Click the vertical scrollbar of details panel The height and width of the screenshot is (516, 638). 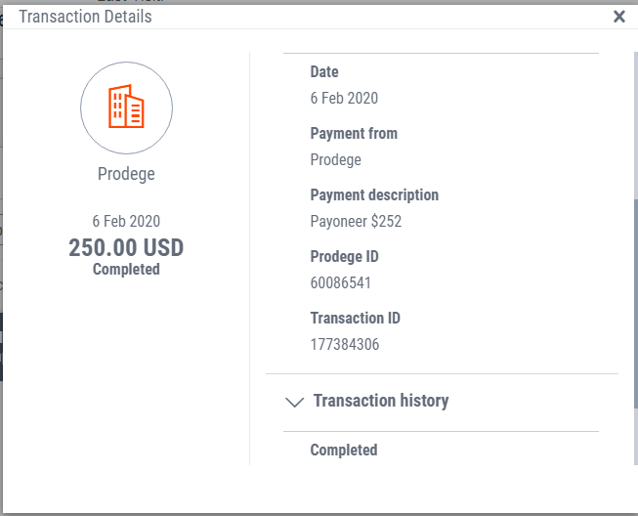point(636,303)
